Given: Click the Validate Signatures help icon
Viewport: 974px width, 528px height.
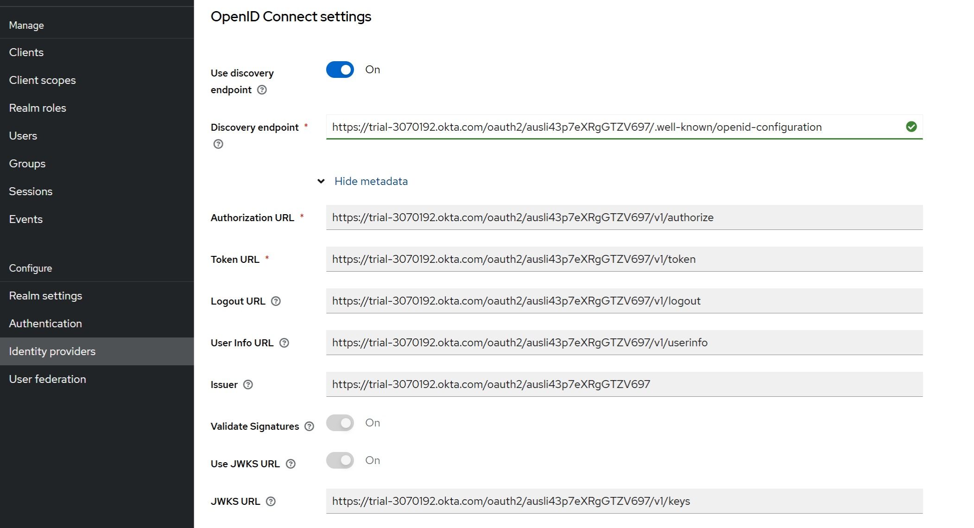Looking at the screenshot, I should pyautogui.click(x=309, y=426).
